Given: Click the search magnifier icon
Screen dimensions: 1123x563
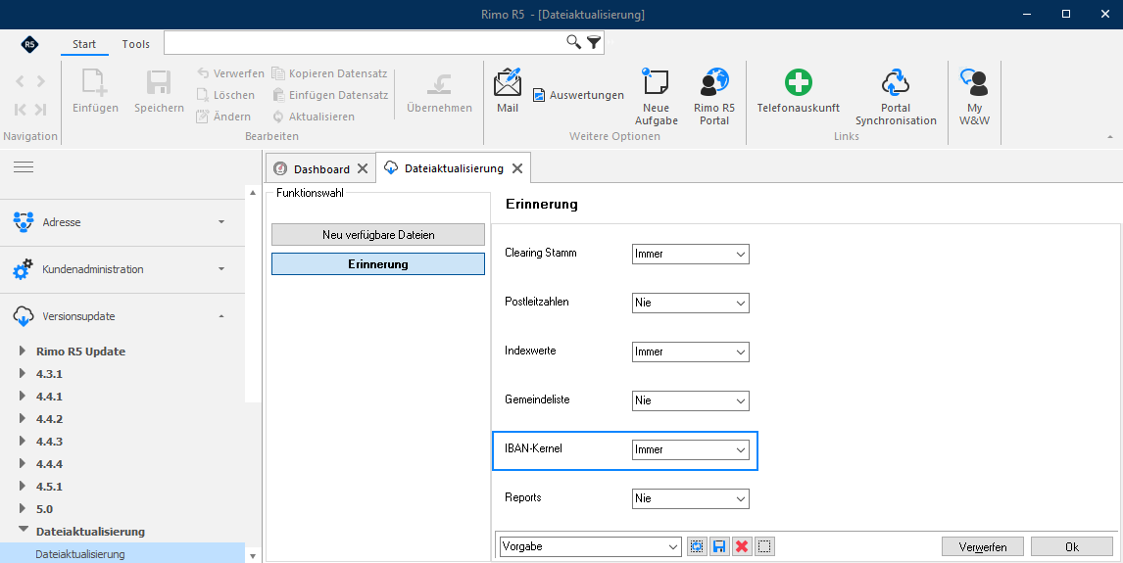Looking at the screenshot, I should coord(573,42).
